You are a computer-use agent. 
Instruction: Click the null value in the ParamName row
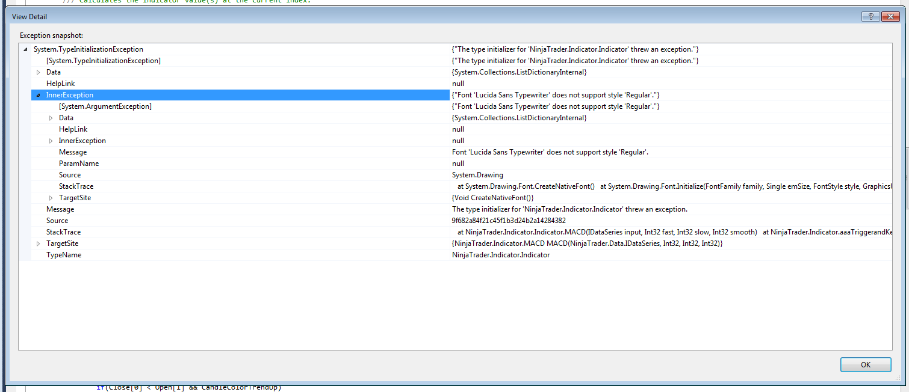tap(458, 164)
